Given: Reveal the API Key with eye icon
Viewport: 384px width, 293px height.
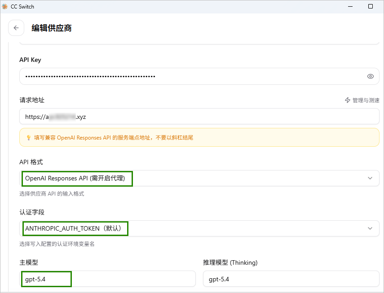Looking at the screenshot, I should coord(370,76).
